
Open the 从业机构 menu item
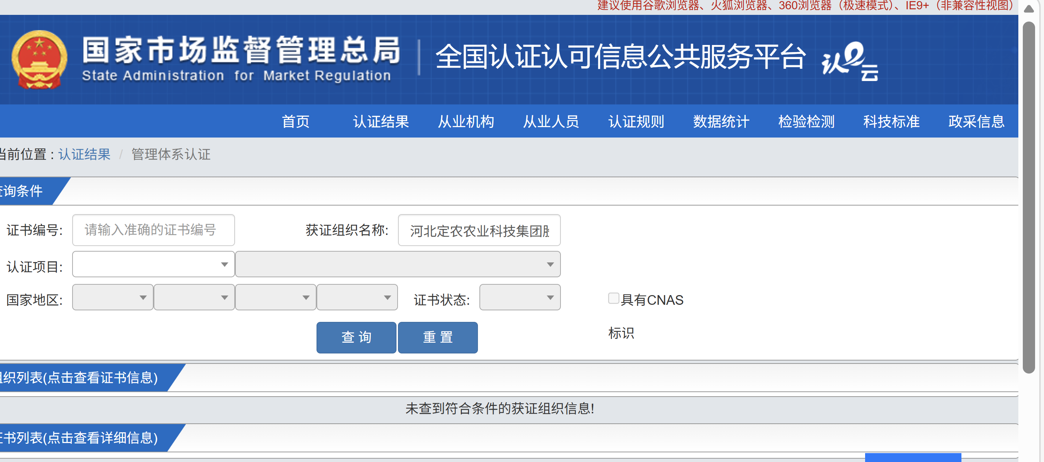click(466, 122)
